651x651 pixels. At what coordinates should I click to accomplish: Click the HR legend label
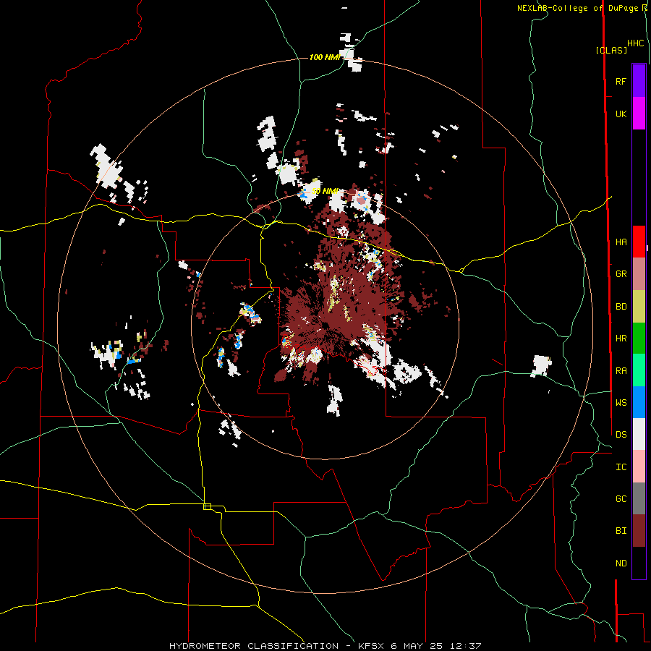tap(621, 338)
